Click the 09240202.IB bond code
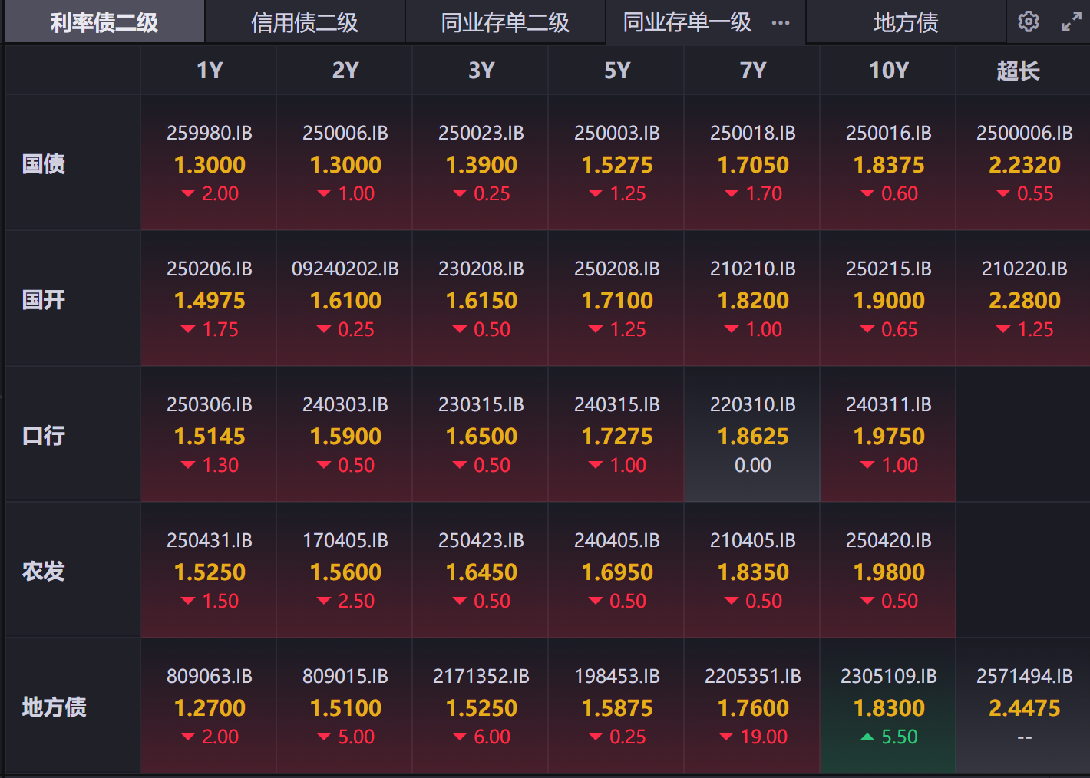The height and width of the screenshot is (778, 1090). [x=345, y=269]
